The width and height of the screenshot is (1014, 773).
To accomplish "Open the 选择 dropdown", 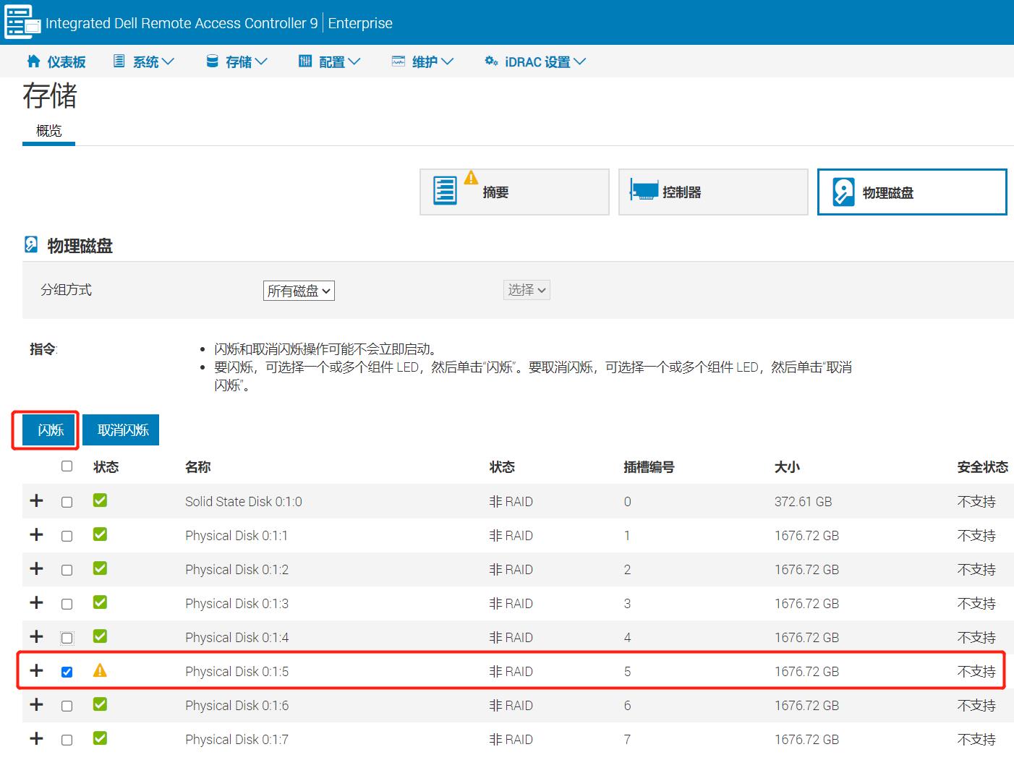I will pos(527,290).
